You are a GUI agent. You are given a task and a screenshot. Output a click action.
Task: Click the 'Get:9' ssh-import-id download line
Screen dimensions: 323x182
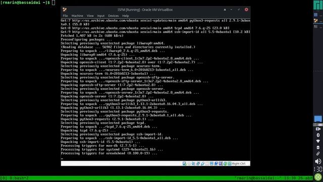point(155,32)
